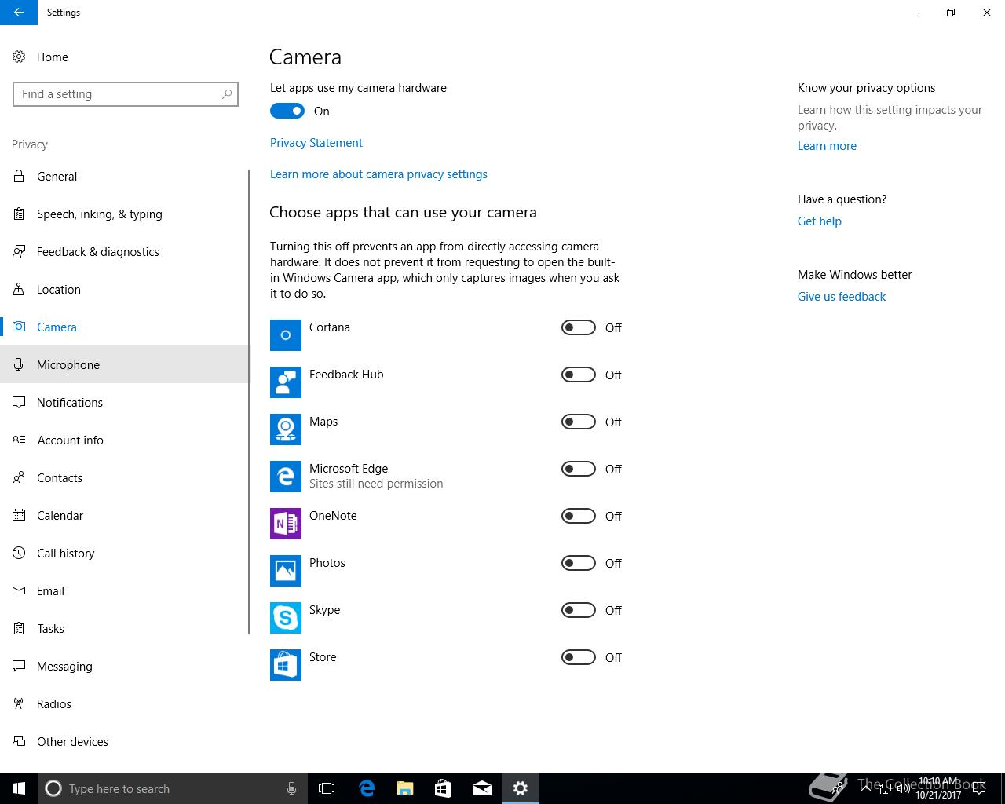Click the Settings gear on taskbar

click(x=521, y=788)
